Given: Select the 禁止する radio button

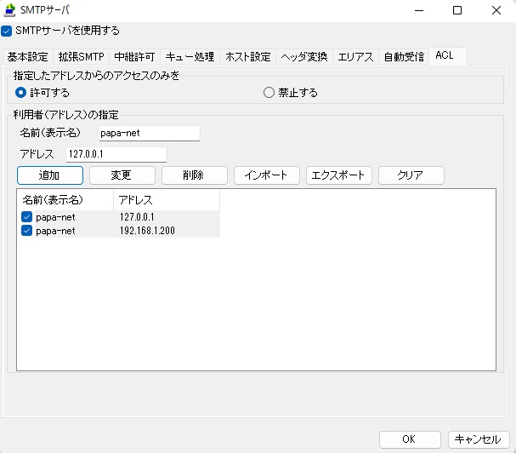Looking at the screenshot, I should pyautogui.click(x=269, y=93).
